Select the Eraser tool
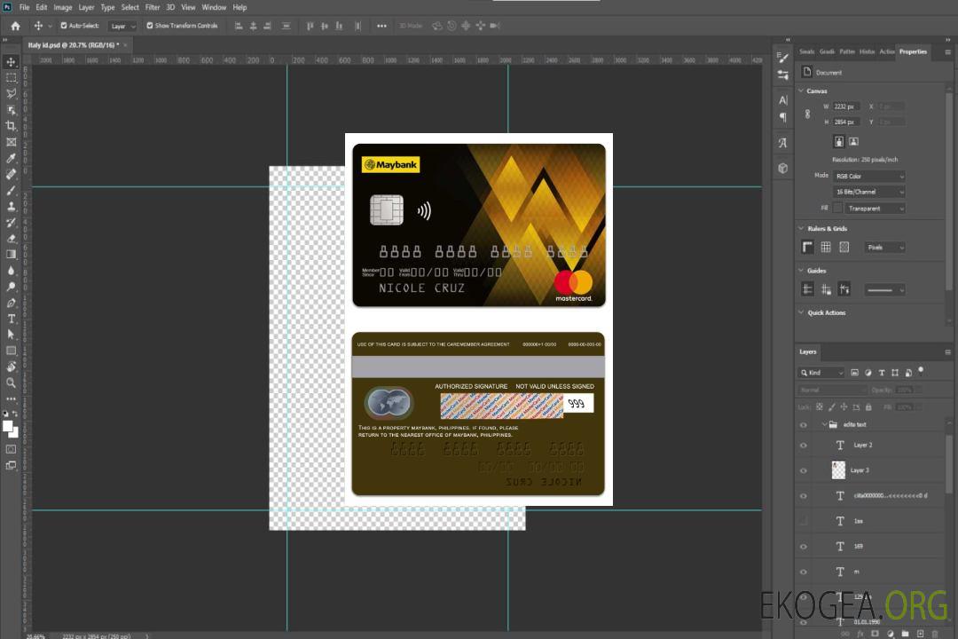The image size is (958, 639). tap(11, 239)
